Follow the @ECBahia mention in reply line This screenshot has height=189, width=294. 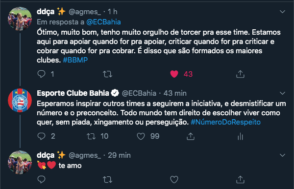click(103, 22)
